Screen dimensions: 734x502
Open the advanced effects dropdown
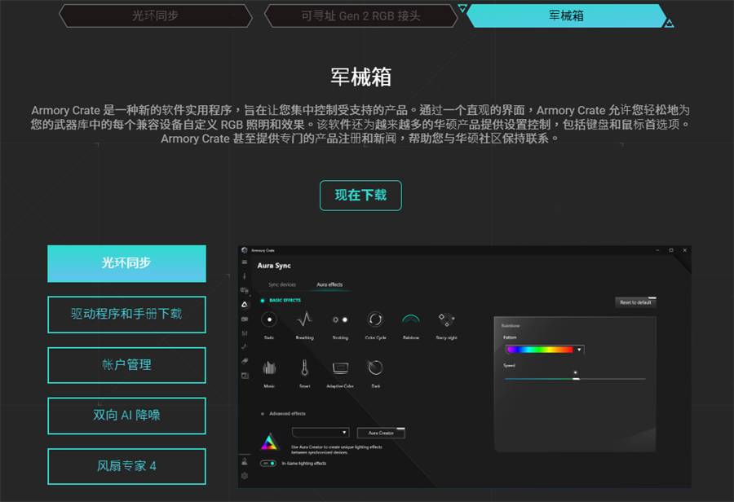pyautogui.click(x=321, y=432)
